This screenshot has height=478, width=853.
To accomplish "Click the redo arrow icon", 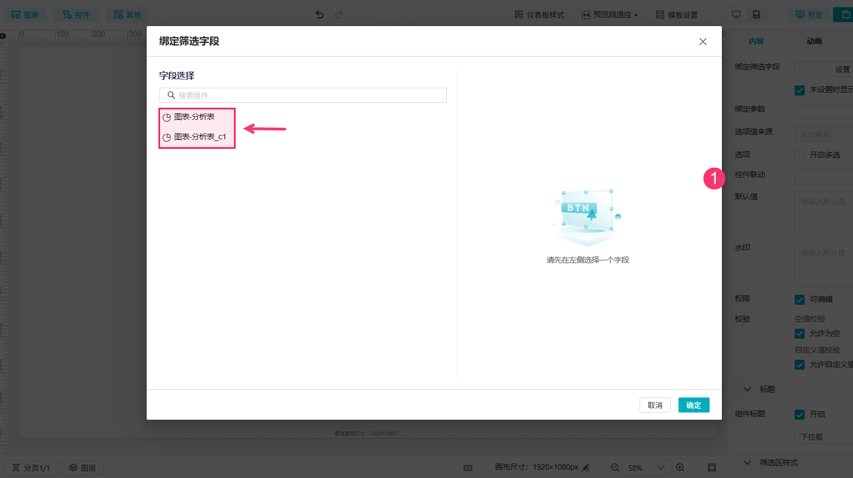I will click(339, 15).
